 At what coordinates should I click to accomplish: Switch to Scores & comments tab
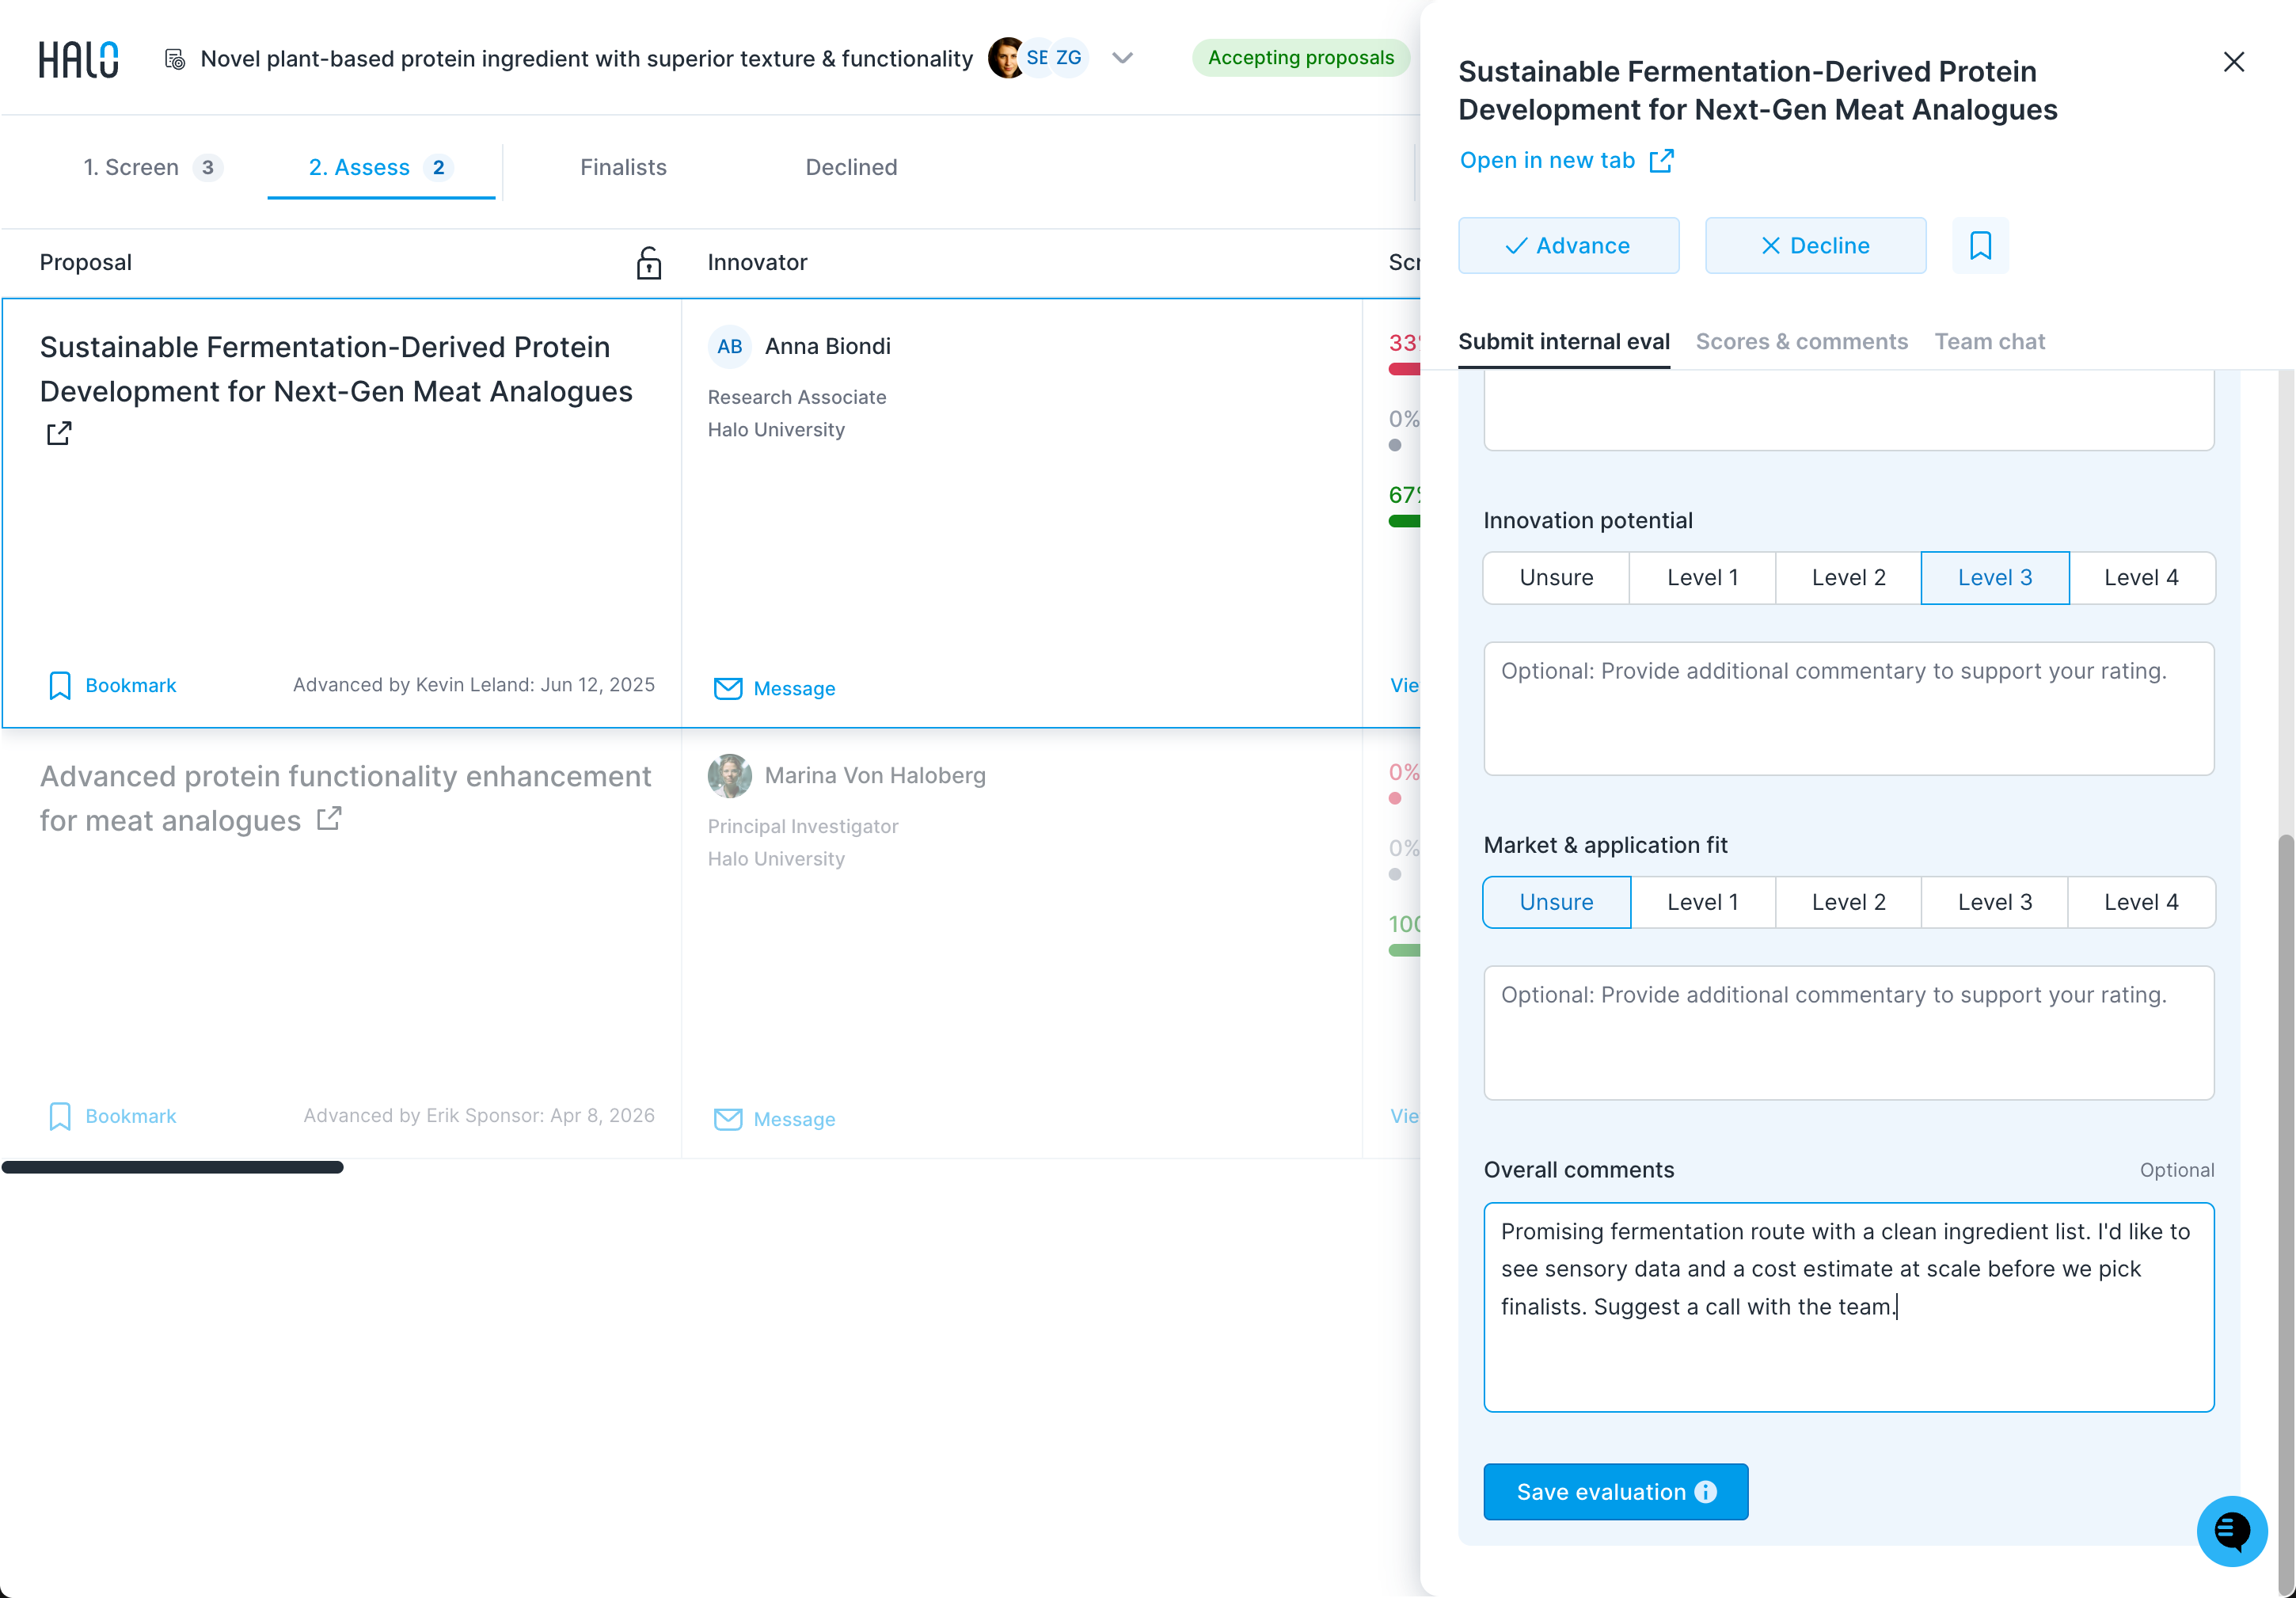pyautogui.click(x=1801, y=342)
